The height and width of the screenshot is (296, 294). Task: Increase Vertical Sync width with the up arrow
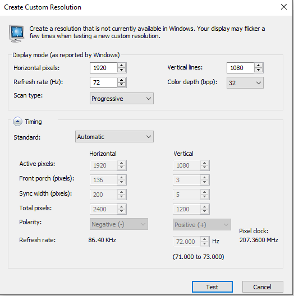[x=204, y=192]
